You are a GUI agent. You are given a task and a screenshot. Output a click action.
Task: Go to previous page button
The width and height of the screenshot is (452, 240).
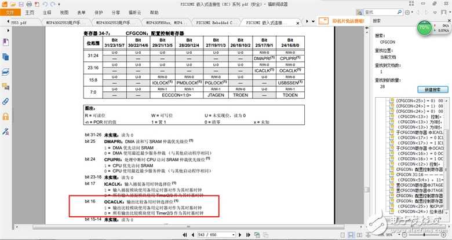[192, 235]
